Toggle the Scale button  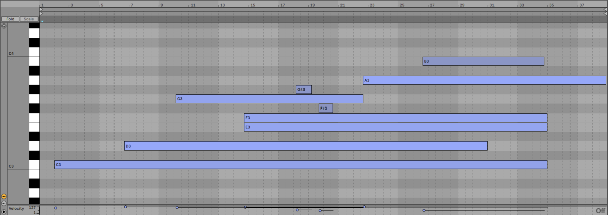click(29, 19)
